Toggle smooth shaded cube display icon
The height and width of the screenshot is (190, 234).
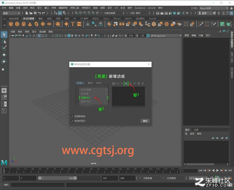coord(69,36)
